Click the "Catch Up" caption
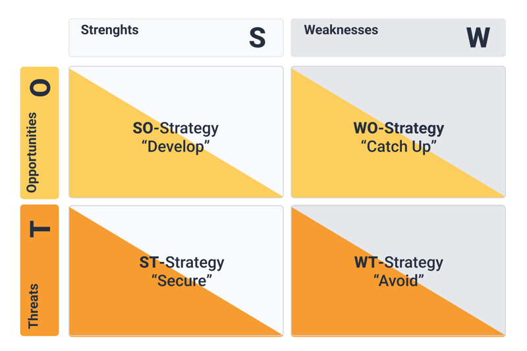Screen dimensions: 527x351 click(399, 147)
